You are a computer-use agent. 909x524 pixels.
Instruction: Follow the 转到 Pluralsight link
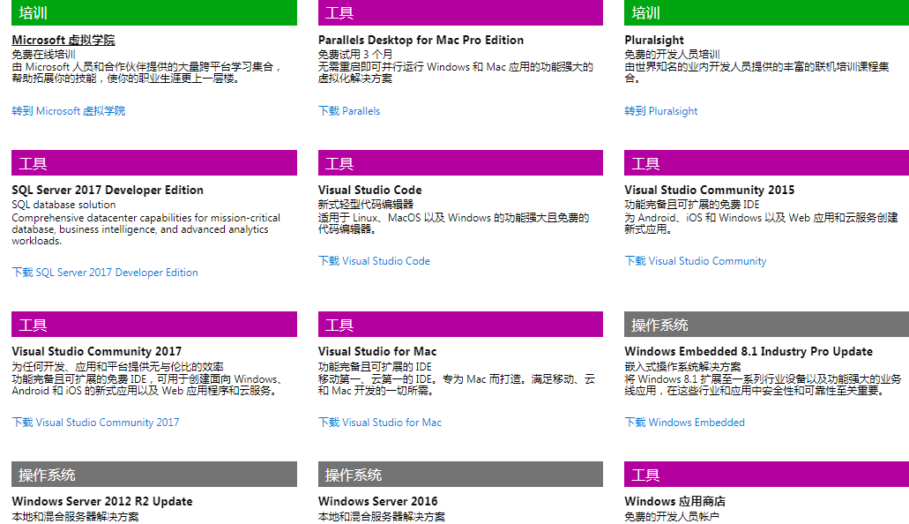pos(661,111)
